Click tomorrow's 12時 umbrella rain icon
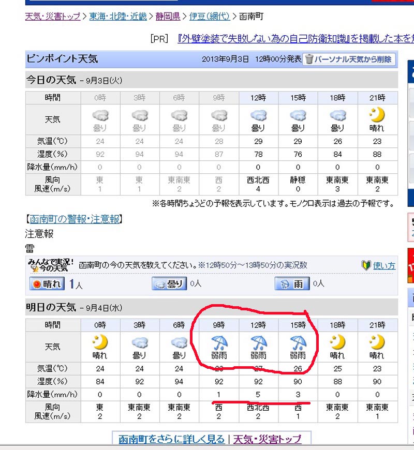 (x=258, y=342)
